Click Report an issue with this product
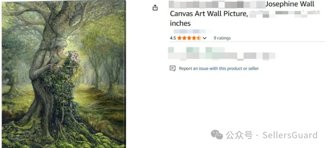 point(219,68)
